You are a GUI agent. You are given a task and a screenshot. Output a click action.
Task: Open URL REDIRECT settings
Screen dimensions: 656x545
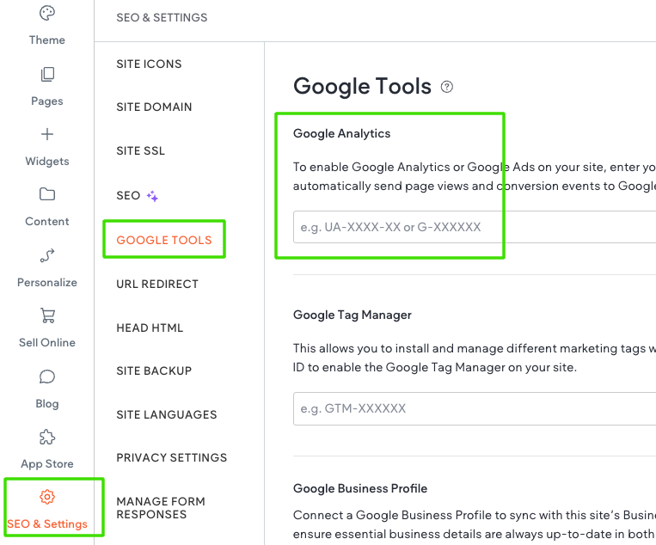point(157,284)
